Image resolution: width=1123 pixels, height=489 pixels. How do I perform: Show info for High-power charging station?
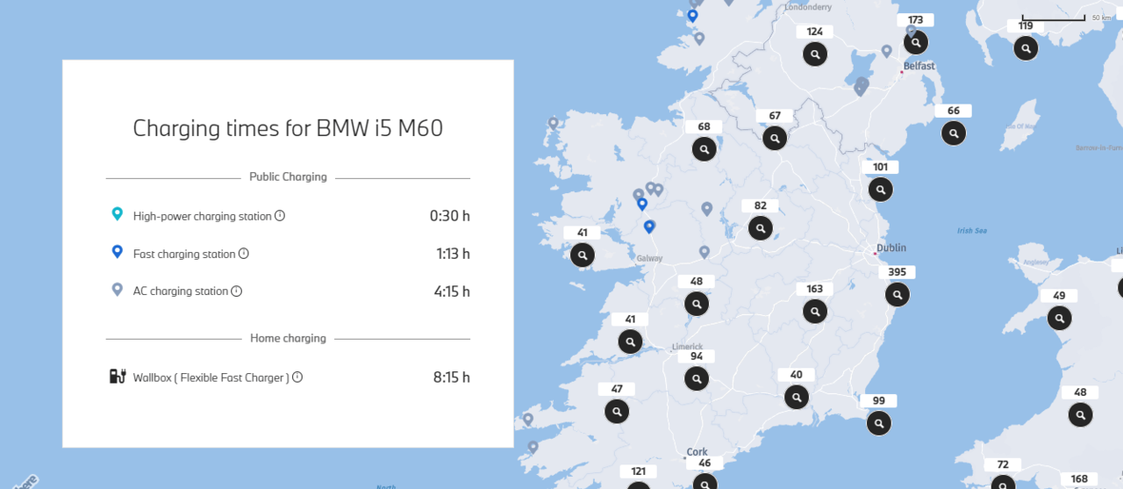[x=280, y=215]
